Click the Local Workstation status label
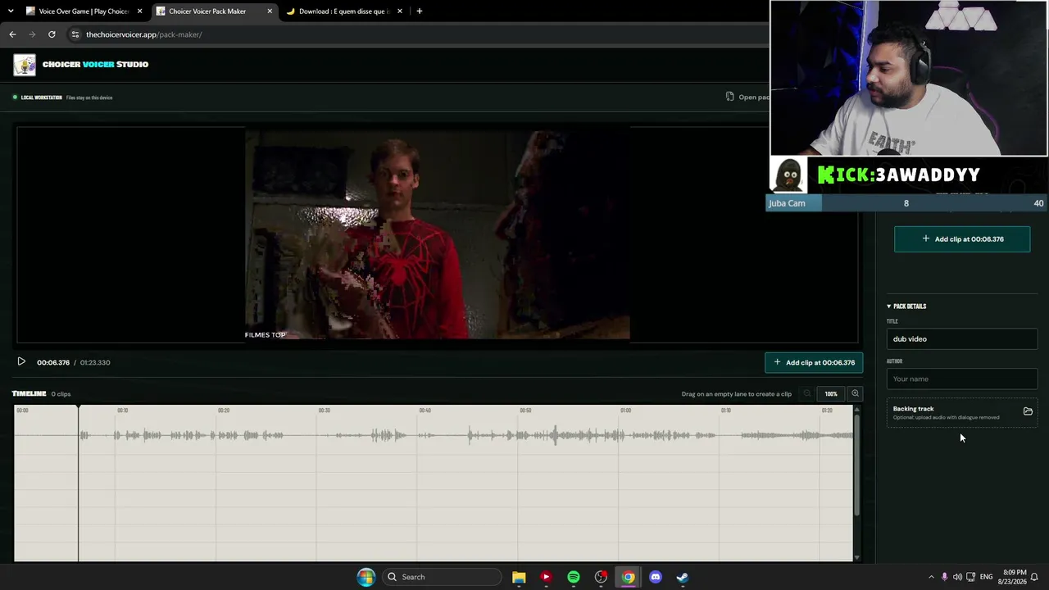 click(42, 98)
